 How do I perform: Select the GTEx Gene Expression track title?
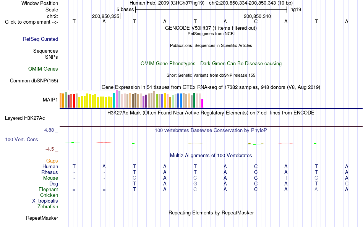211,87
